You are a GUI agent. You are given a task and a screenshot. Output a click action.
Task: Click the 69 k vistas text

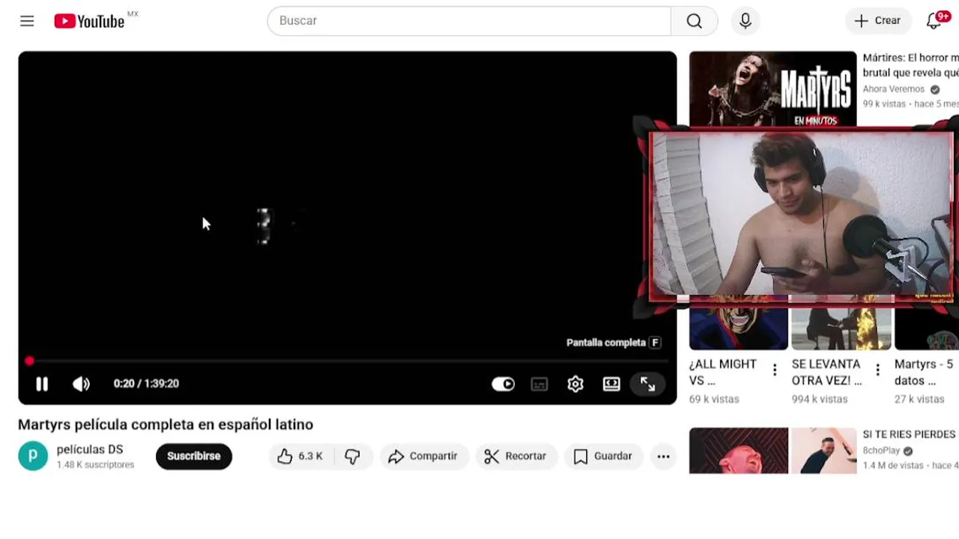coord(714,399)
